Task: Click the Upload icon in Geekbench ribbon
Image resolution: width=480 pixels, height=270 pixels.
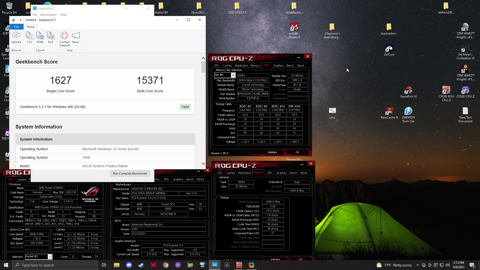Action: click(16, 37)
